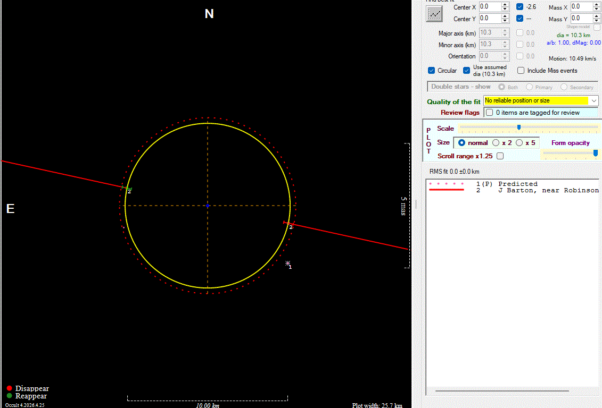Viewport: 602px width, 408px height.
Task: Select Secondary for double stars show
Action: [x=564, y=87]
